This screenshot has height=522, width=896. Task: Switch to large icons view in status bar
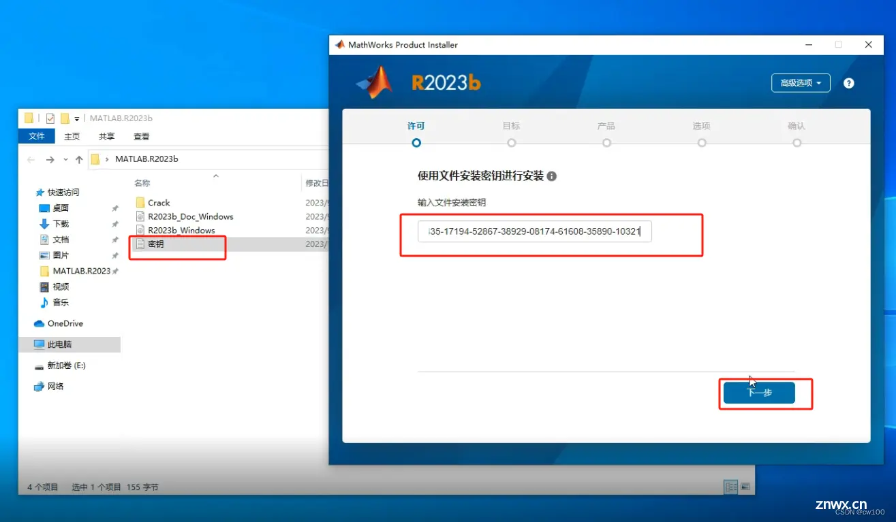[x=745, y=487]
